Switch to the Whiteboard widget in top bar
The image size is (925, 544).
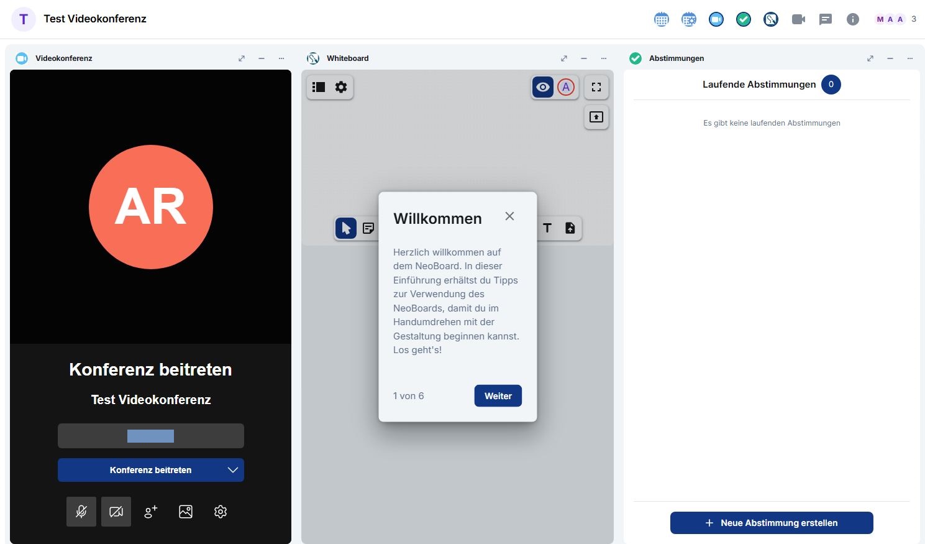[771, 19]
